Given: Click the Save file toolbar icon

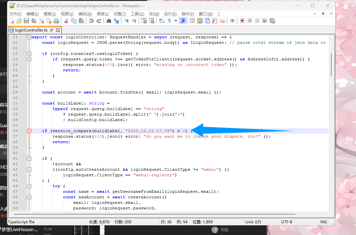Looking at the screenshot, I should pos(26,21).
